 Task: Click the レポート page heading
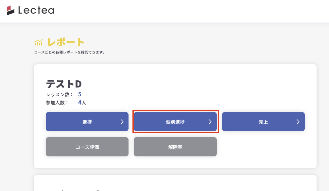66,42
